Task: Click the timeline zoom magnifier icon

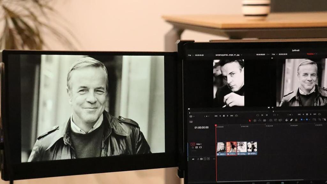Action: (324, 119)
